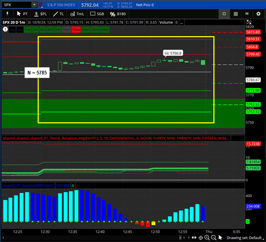This screenshot has height=242, width=266.
Task: Open chart settings gear icon
Action: [259, 14]
